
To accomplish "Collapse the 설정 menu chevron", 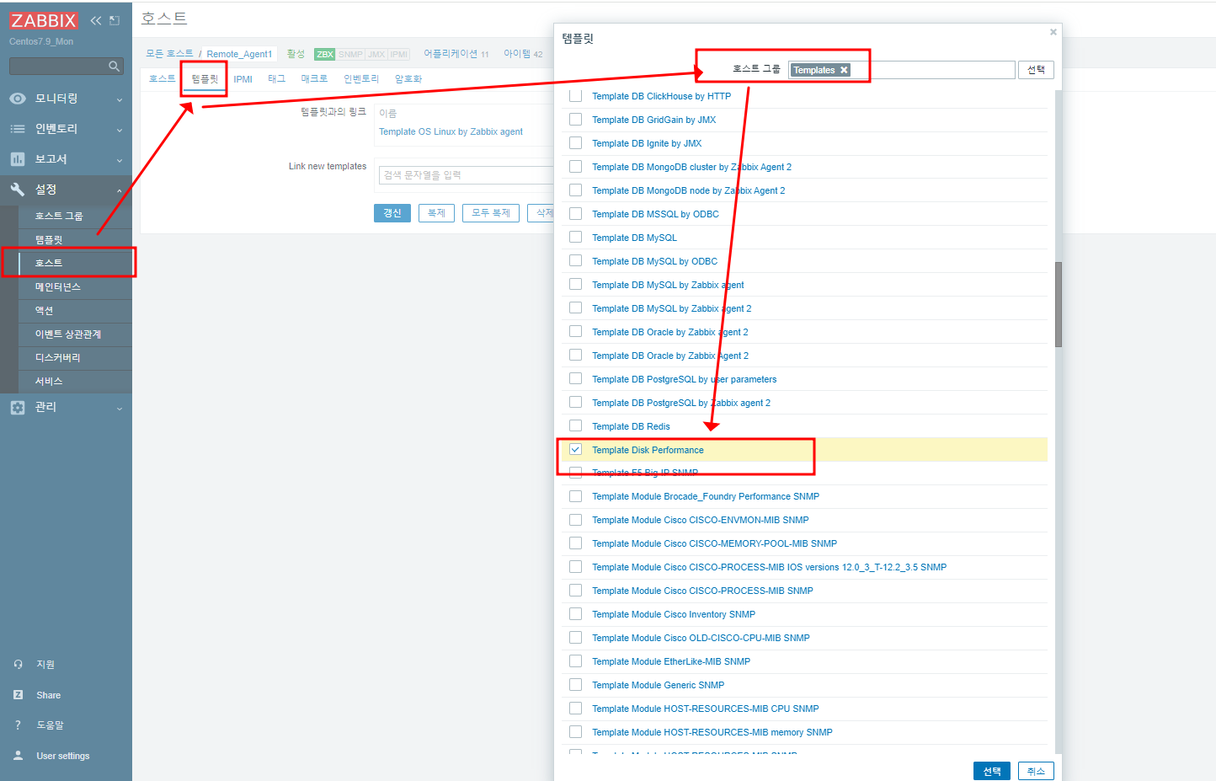I will (120, 190).
